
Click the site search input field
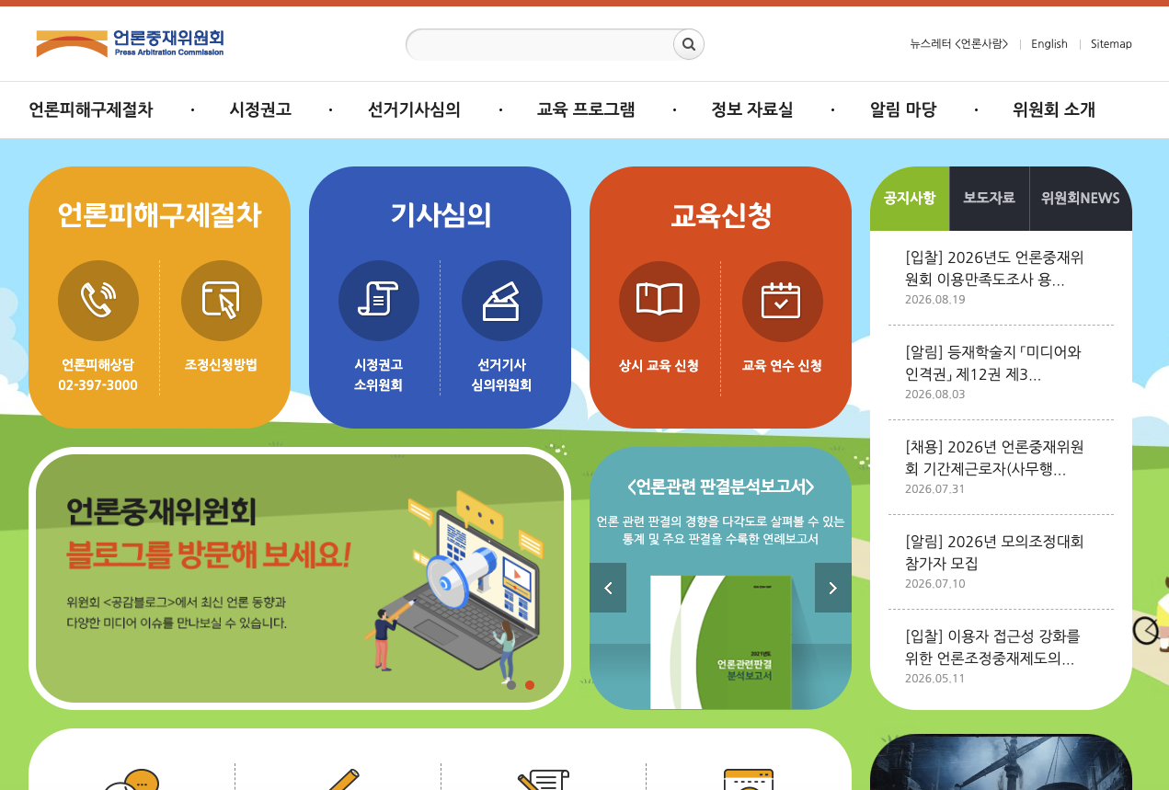point(540,44)
